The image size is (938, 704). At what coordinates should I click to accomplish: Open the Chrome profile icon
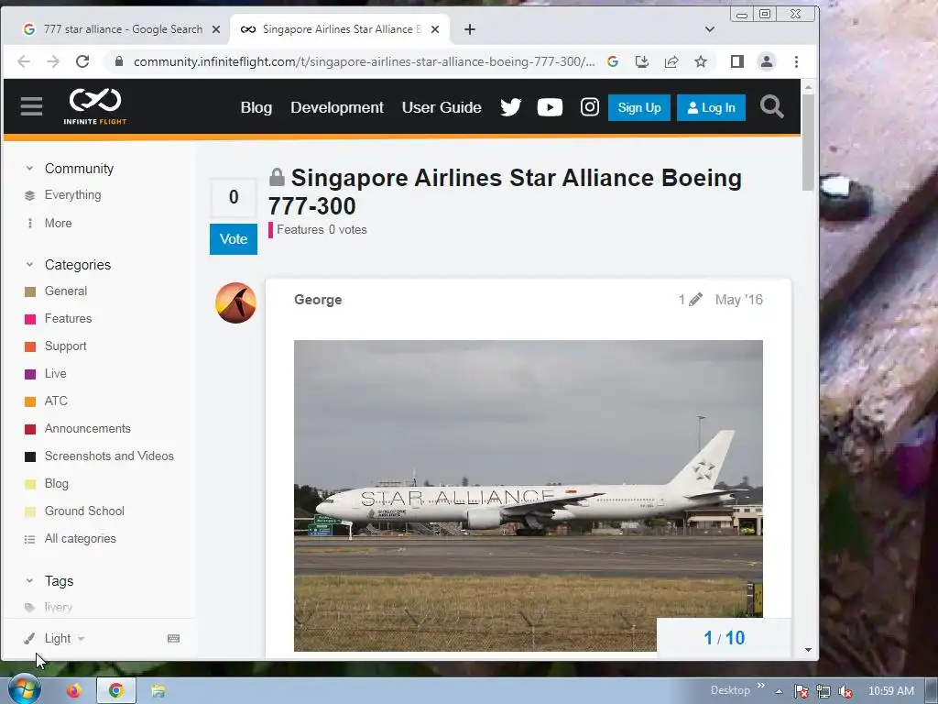click(x=767, y=61)
